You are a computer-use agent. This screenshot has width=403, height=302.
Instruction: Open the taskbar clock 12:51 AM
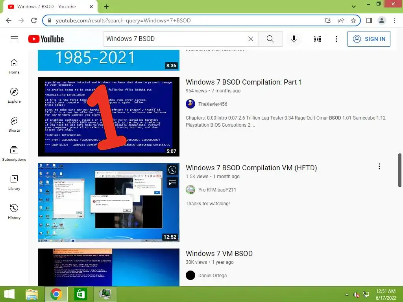386,295
